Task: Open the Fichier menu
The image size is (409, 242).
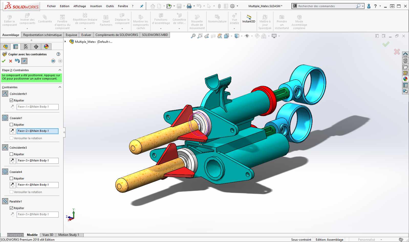Action: (x=51, y=6)
